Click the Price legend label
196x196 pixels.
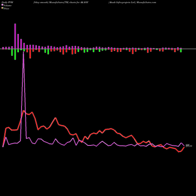pos(6,9)
